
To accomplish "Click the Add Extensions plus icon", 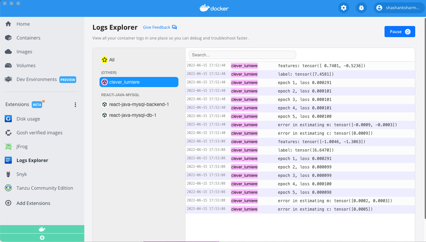I will (8, 203).
